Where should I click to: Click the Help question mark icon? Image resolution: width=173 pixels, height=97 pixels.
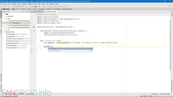click(67, 6)
